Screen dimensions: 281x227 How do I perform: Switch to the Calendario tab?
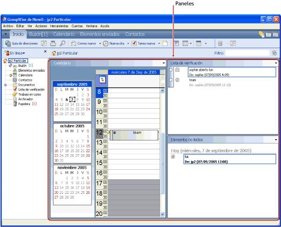64,34
